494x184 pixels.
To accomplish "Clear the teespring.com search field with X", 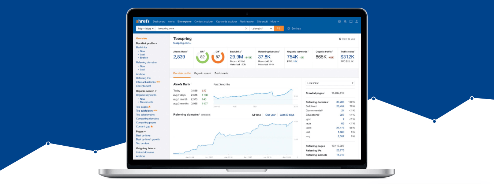I will click(x=246, y=28).
